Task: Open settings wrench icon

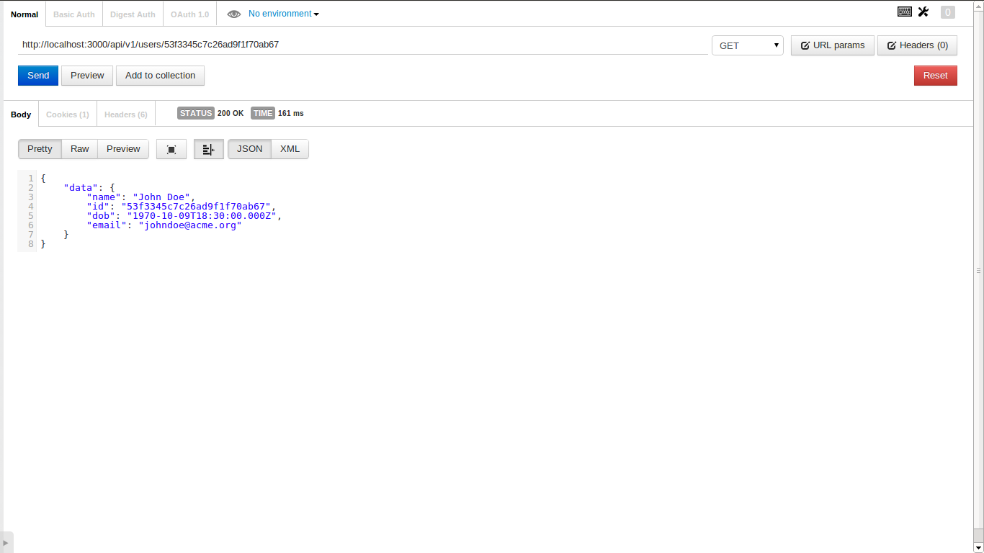Action: point(923,12)
